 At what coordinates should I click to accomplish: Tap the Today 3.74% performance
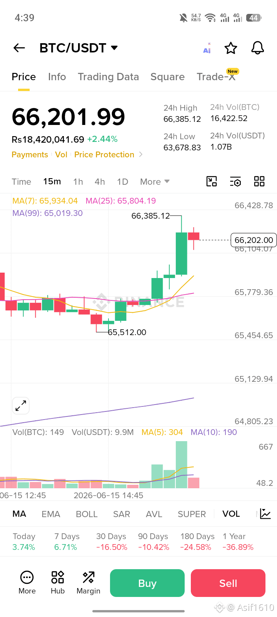coord(24,541)
